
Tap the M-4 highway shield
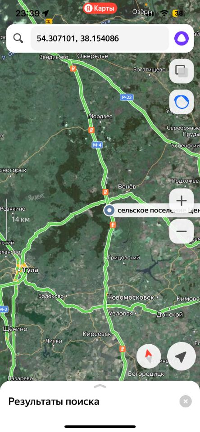tap(98, 144)
